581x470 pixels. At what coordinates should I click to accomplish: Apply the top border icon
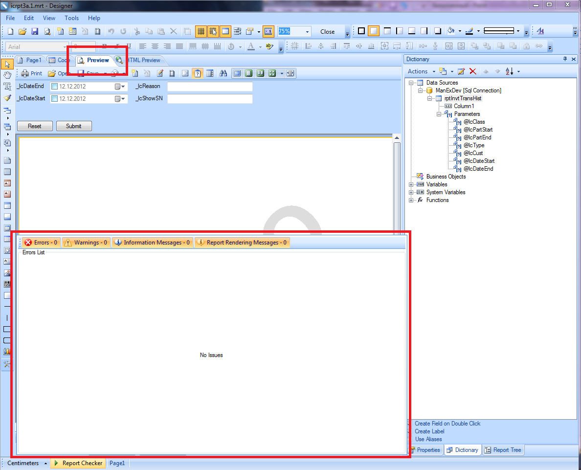pyautogui.click(x=387, y=31)
